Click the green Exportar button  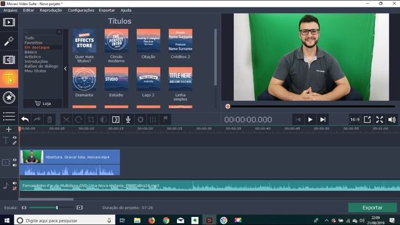tap(372, 207)
